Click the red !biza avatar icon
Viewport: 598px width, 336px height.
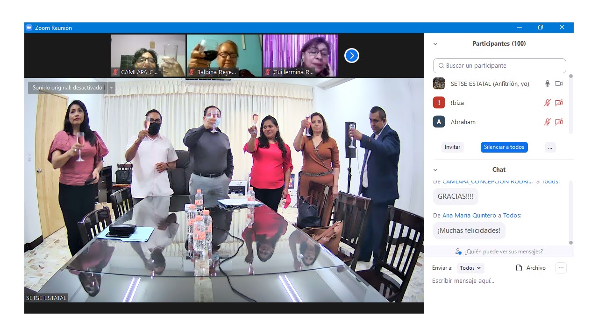[x=439, y=103]
